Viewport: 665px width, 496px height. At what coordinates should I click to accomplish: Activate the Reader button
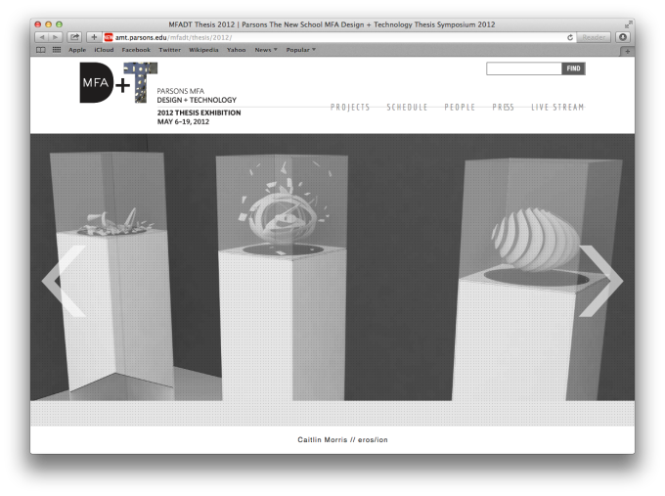594,37
